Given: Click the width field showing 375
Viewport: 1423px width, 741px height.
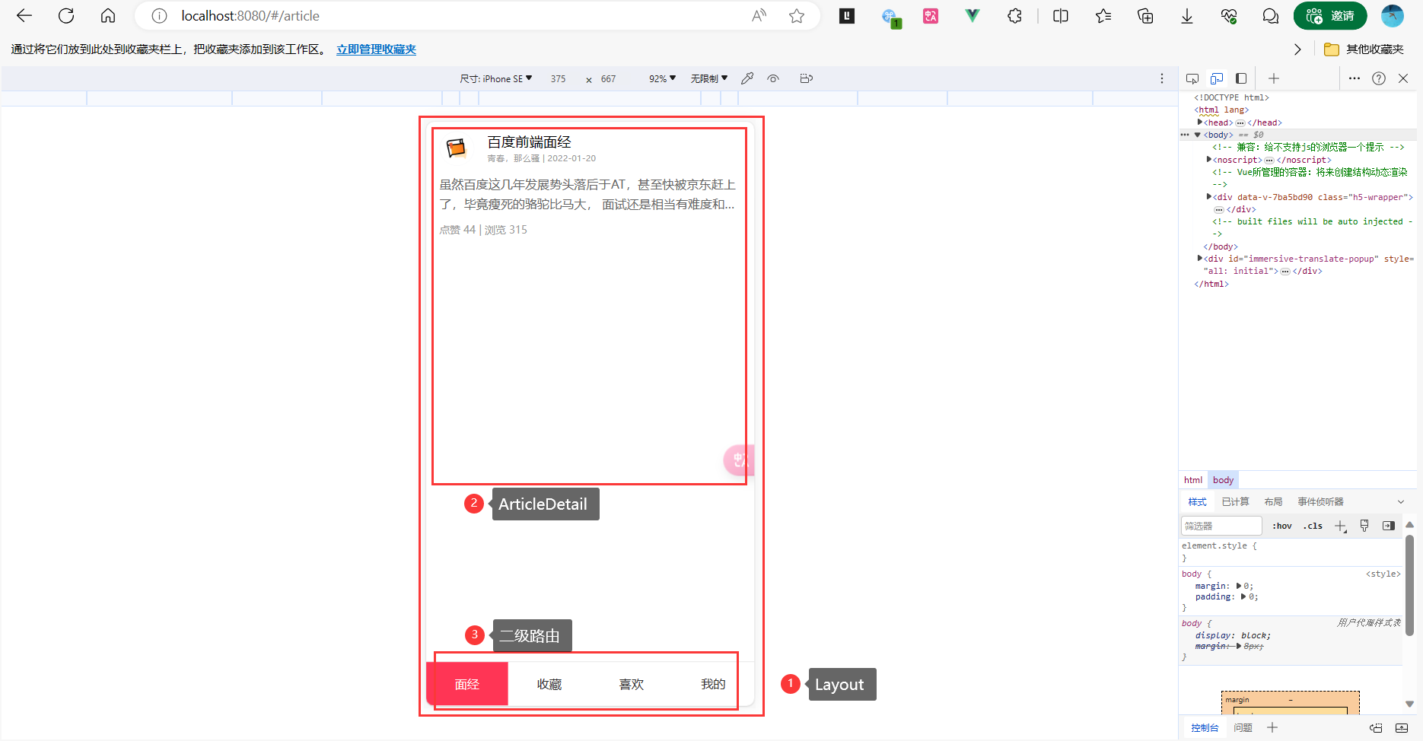Looking at the screenshot, I should click(x=559, y=79).
